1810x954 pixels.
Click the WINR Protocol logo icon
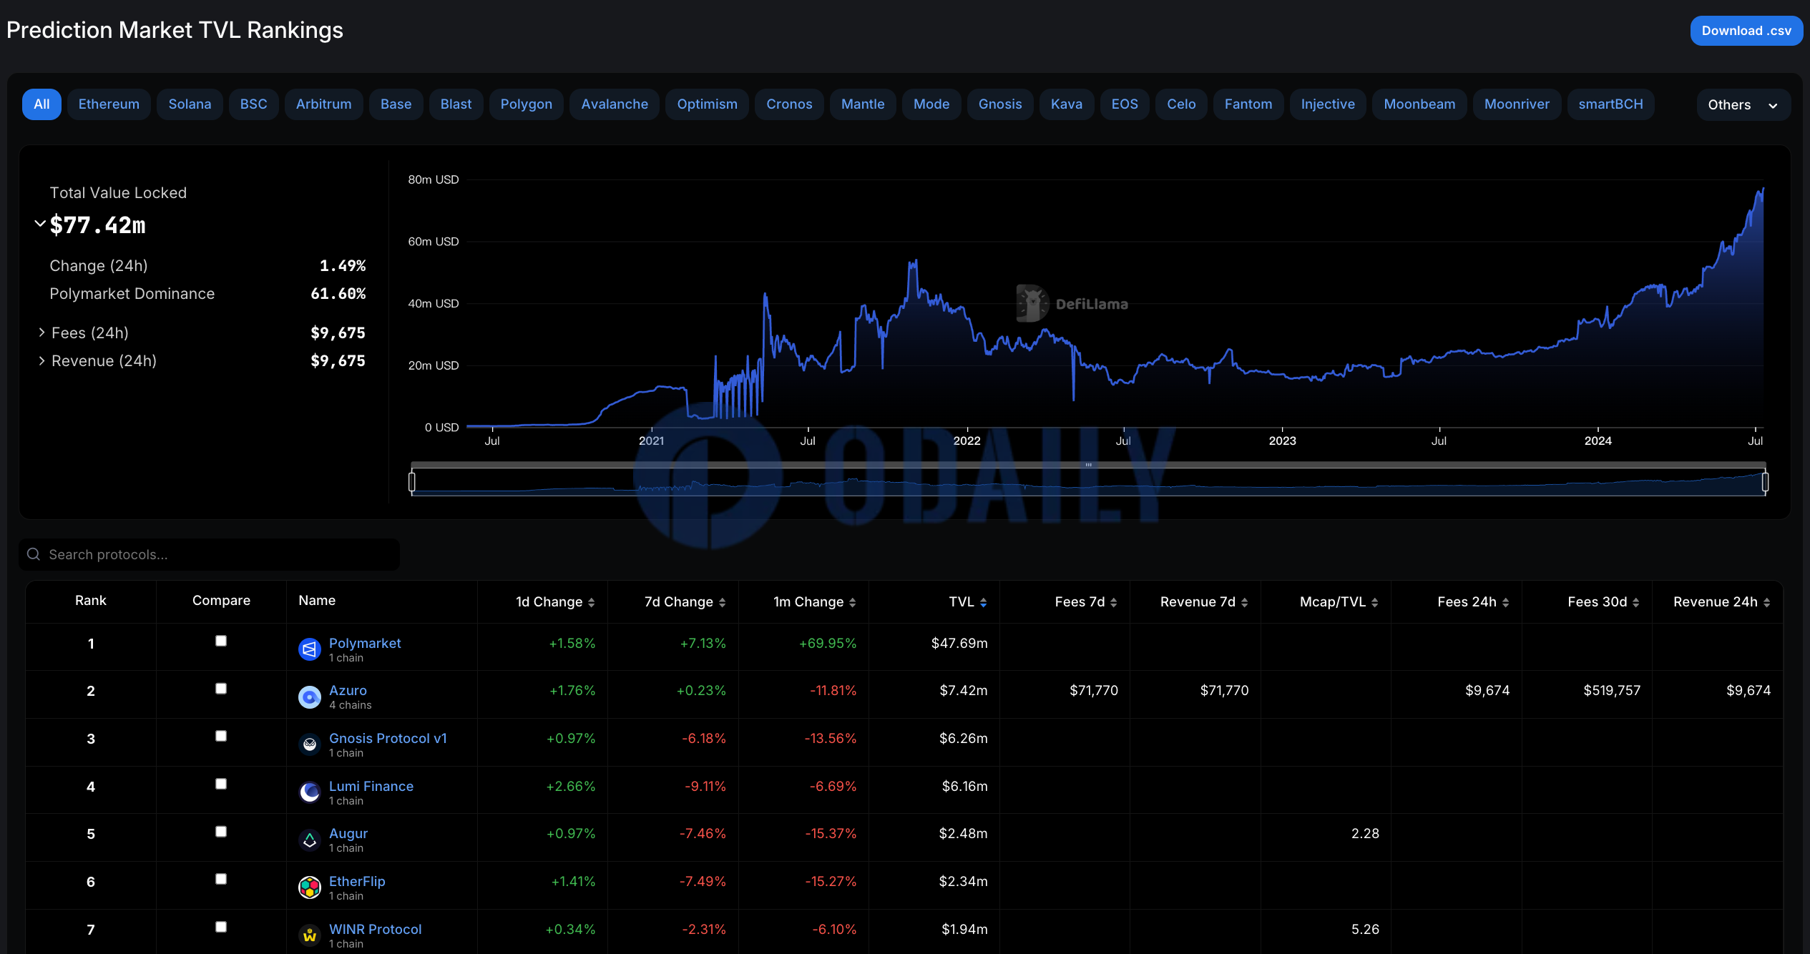point(309,935)
